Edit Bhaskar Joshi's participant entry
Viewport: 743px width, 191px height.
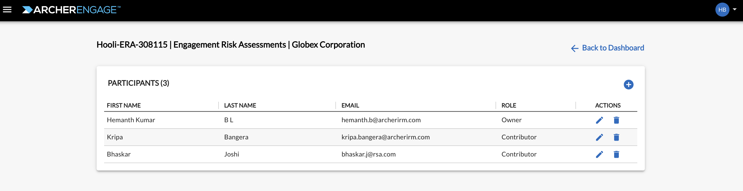599,154
